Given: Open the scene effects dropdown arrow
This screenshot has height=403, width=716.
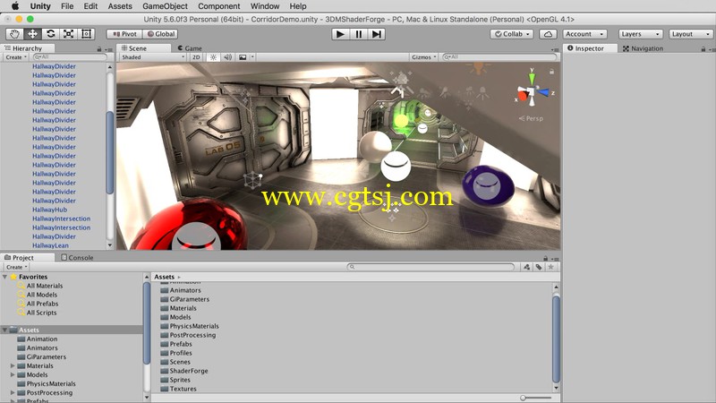Looking at the screenshot, I should coord(252,57).
